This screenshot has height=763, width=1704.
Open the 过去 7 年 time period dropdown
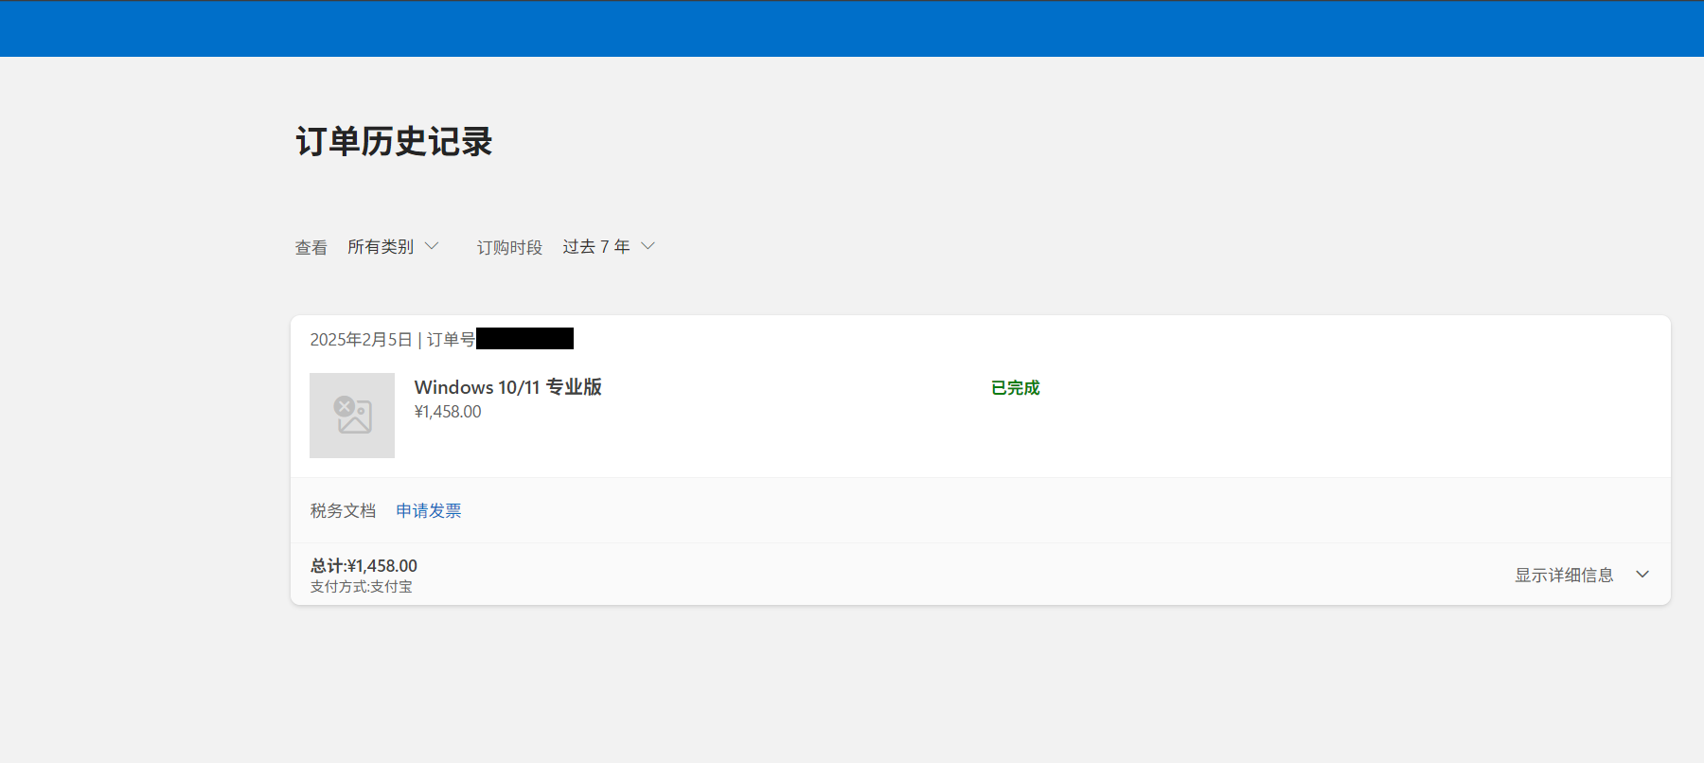[609, 247]
